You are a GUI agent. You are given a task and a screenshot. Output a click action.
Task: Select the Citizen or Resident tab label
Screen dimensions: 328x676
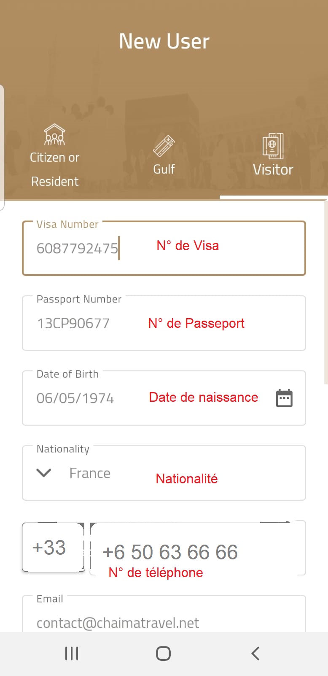(x=55, y=169)
